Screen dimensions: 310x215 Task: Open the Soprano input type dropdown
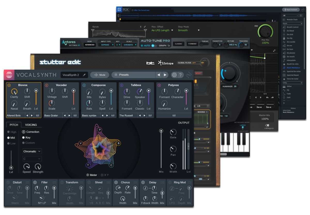coord(106,45)
